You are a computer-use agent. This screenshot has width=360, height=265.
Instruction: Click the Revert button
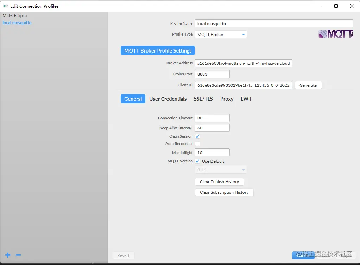tap(123, 255)
